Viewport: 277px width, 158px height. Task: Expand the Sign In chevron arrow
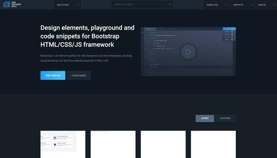(274, 5)
